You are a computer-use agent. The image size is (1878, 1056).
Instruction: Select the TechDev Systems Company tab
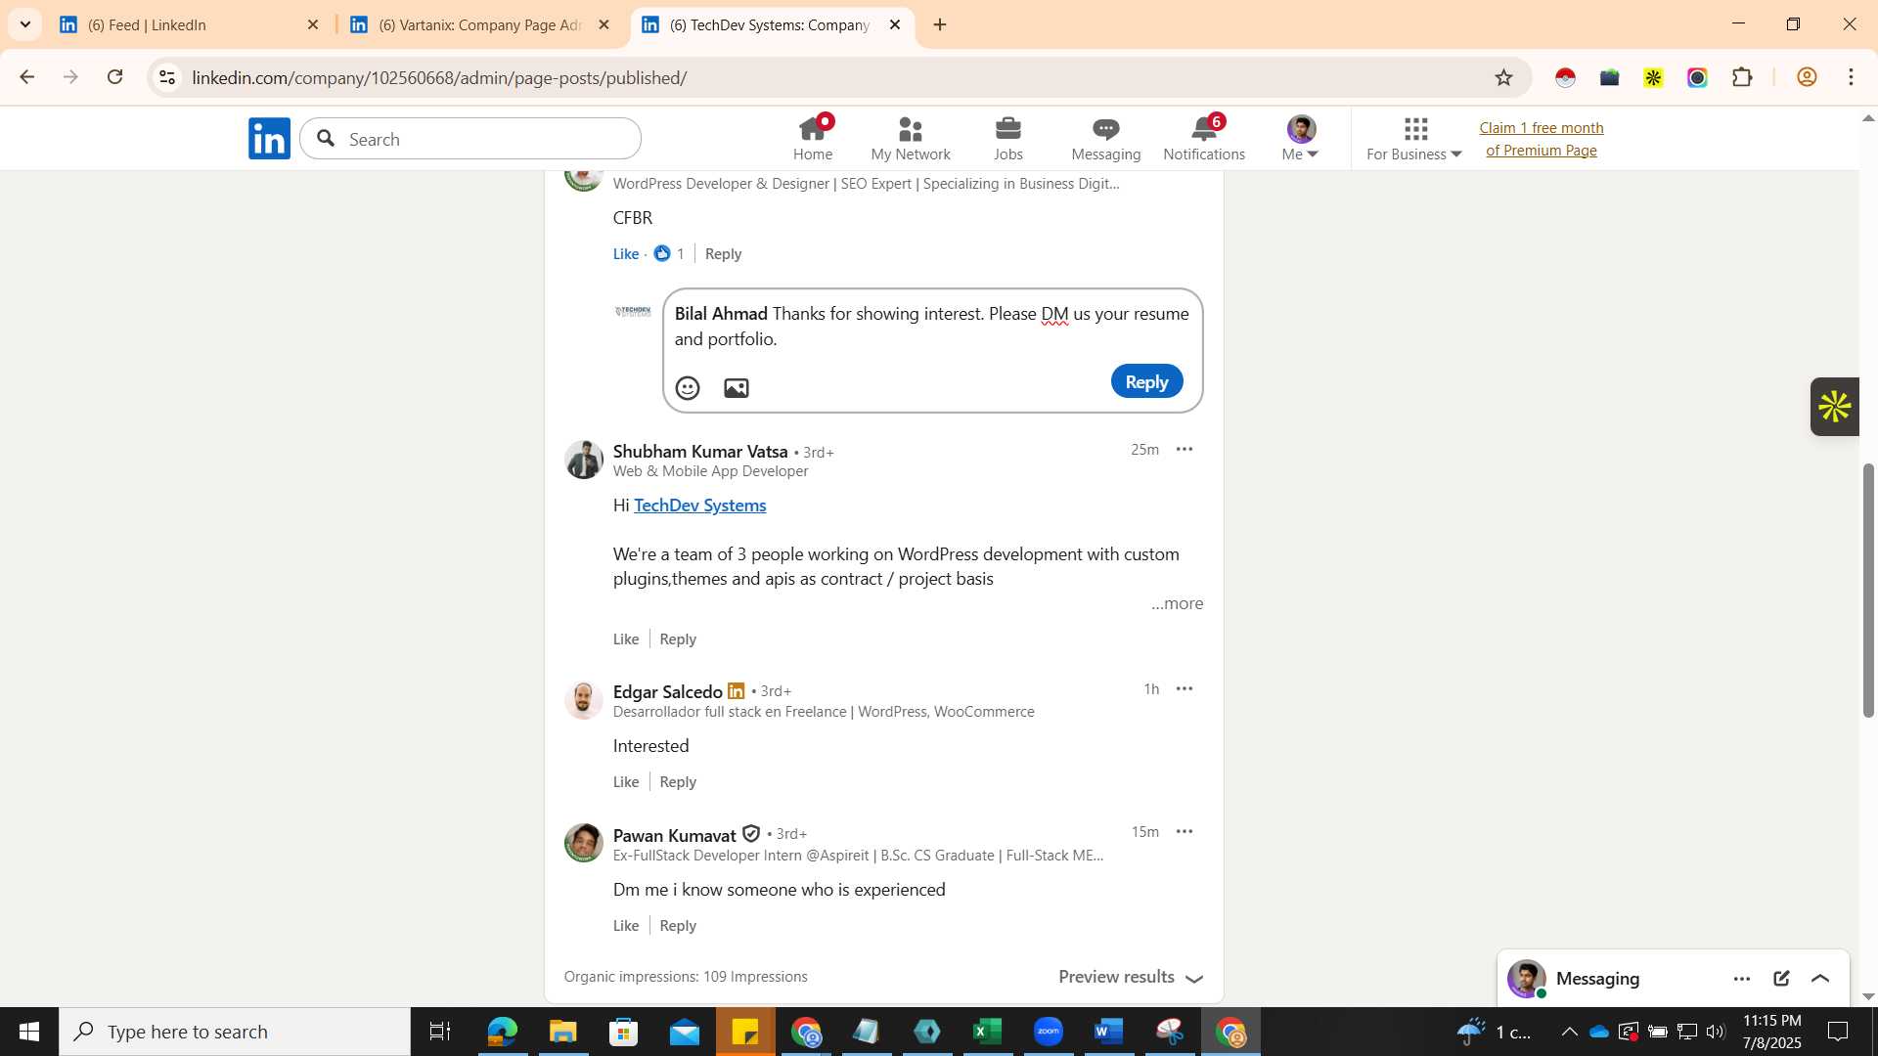(x=771, y=24)
